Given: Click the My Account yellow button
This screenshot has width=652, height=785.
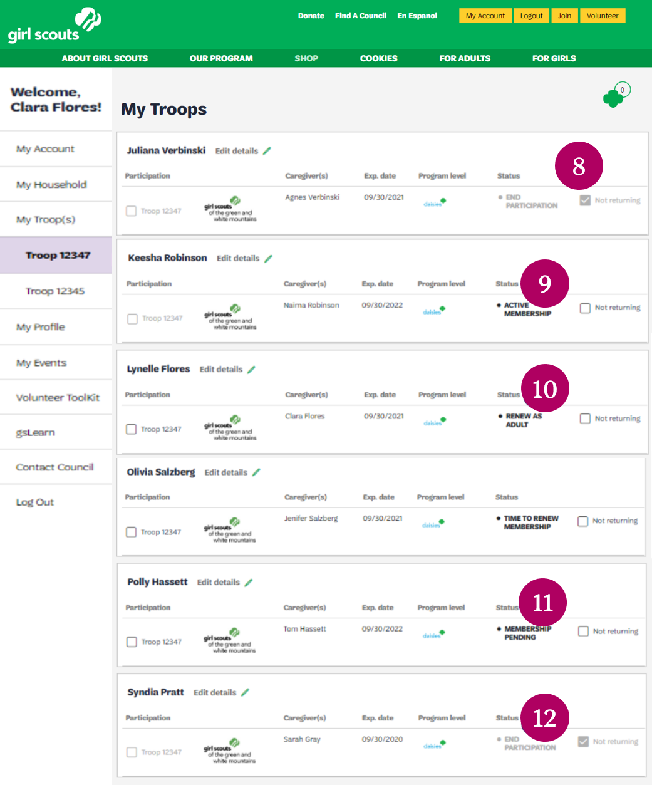Looking at the screenshot, I should tap(485, 16).
